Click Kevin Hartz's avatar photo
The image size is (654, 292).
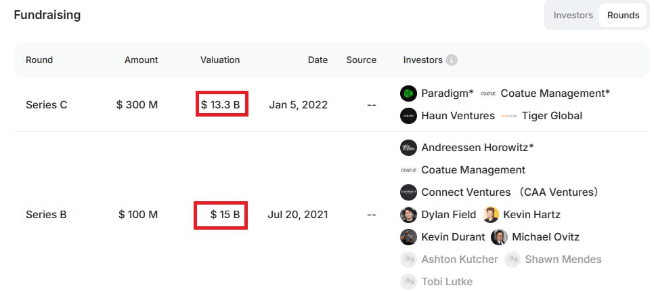[492, 215]
